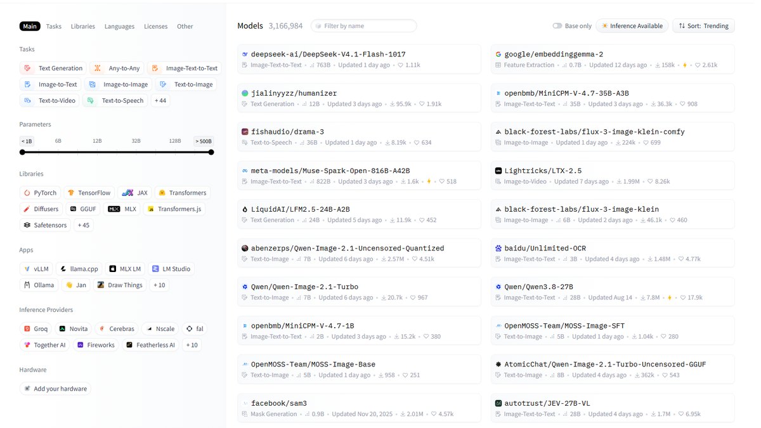Viewport: 761px width, 428px height.
Task: Show +10 more Inference Providers
Action: (192, 345)
